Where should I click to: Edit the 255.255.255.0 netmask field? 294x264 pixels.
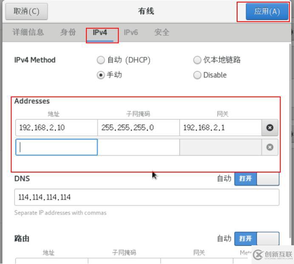coord(139,128)
